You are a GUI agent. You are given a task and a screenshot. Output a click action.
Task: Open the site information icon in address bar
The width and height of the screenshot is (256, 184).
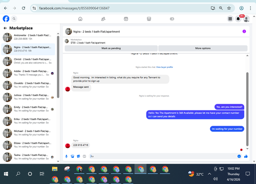click(x=34, y=8)
